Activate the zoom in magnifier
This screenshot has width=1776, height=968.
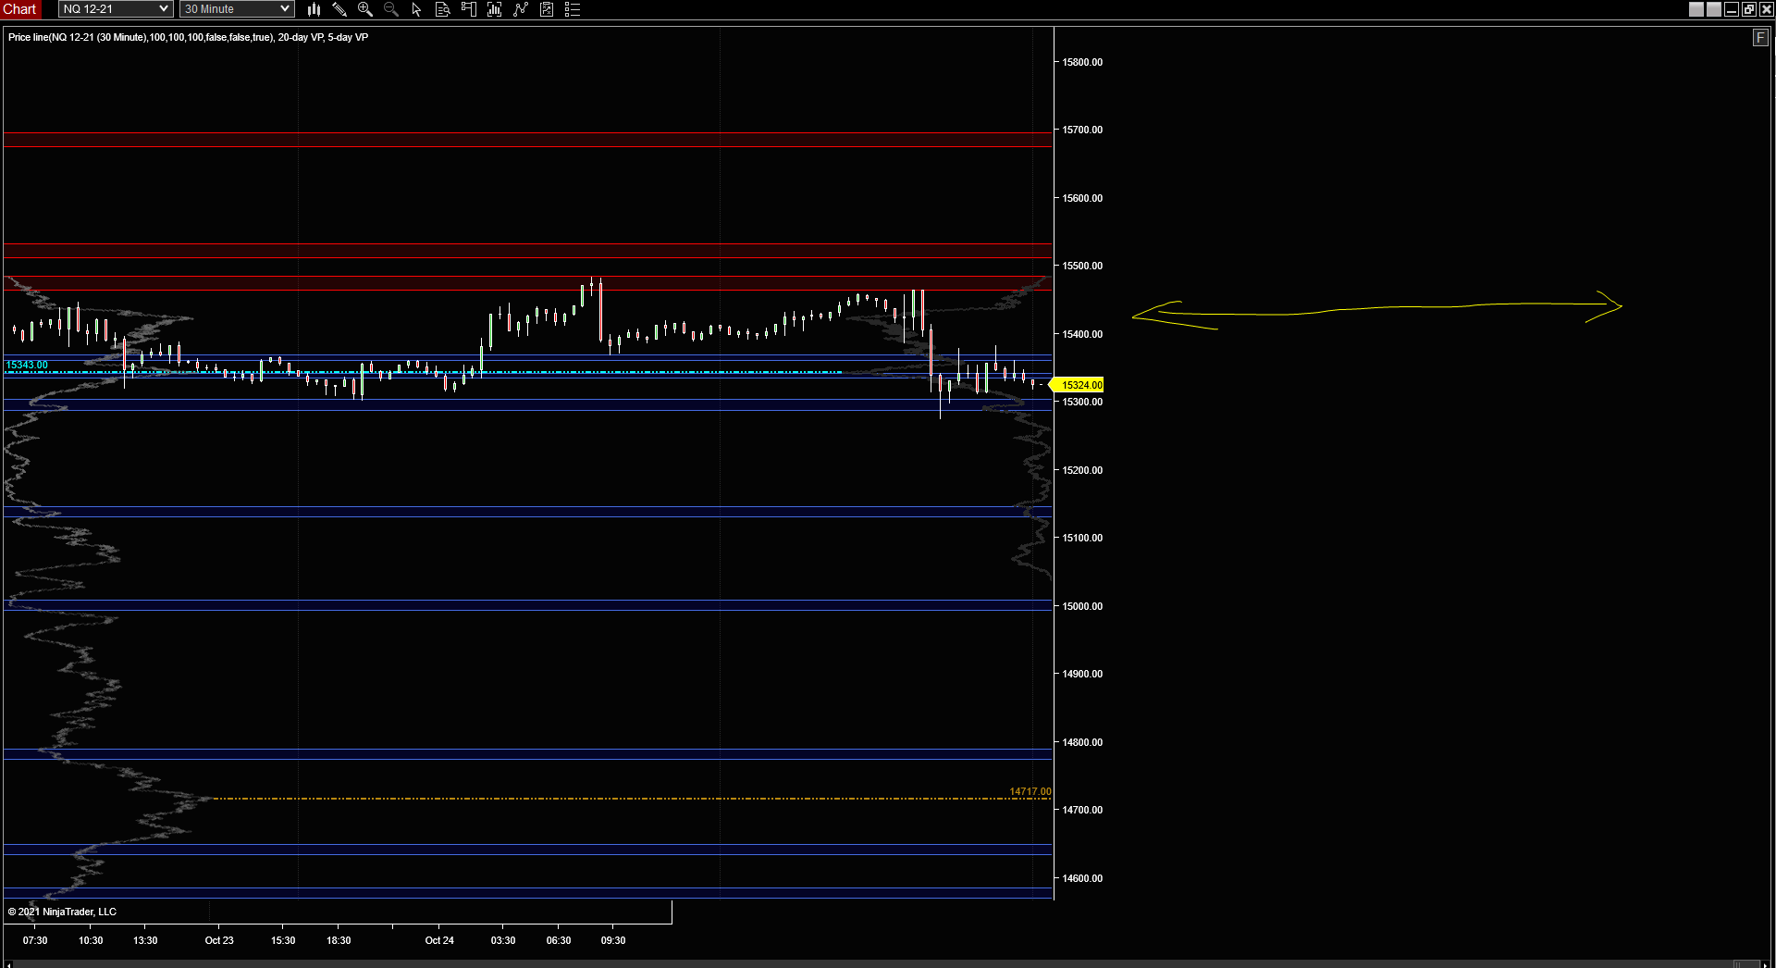[x=365, y=9]
